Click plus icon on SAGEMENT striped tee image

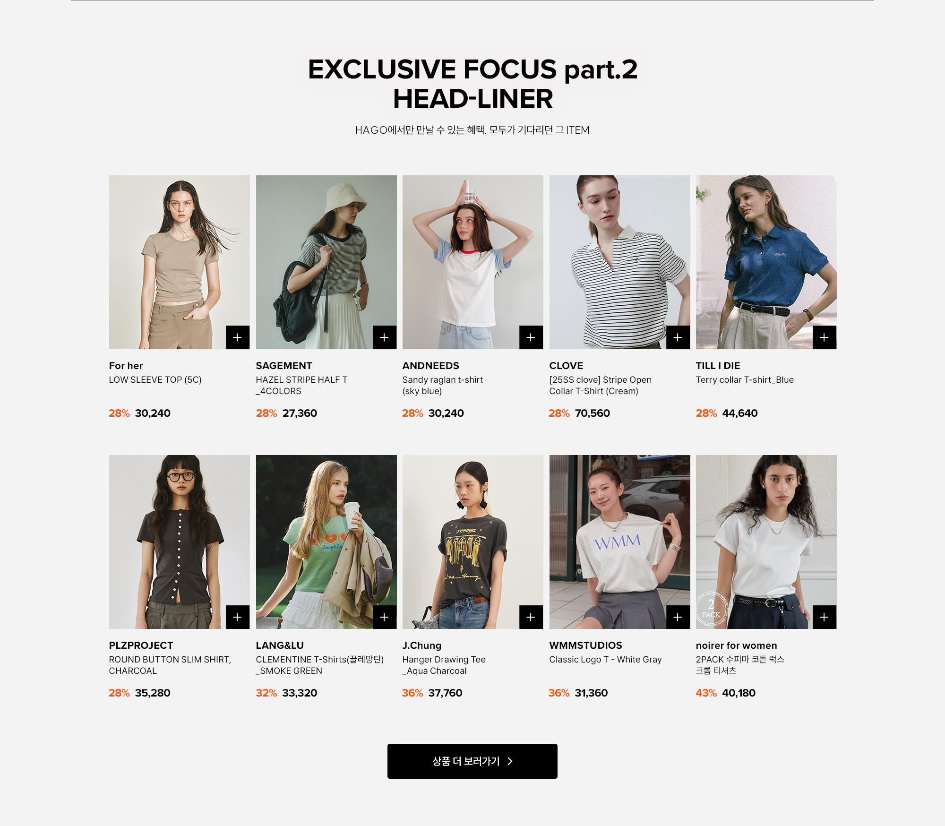[x=385, y=337]
